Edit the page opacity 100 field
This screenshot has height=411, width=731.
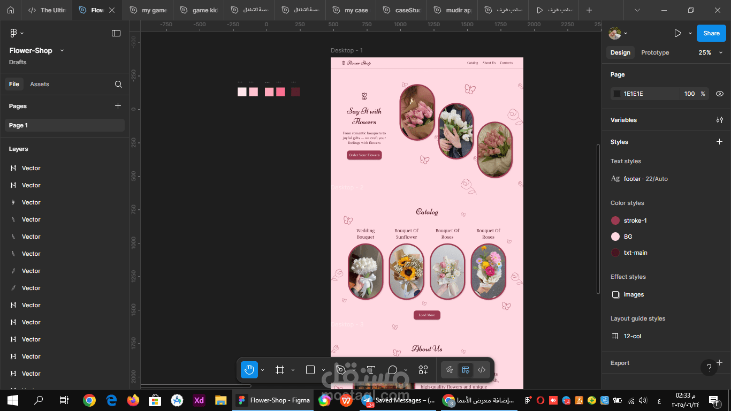[x=689, y=94]
